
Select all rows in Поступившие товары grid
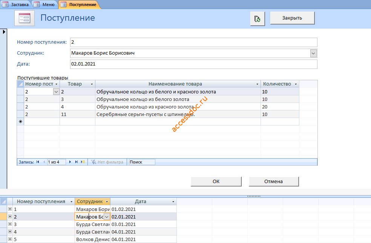(21, 84)
